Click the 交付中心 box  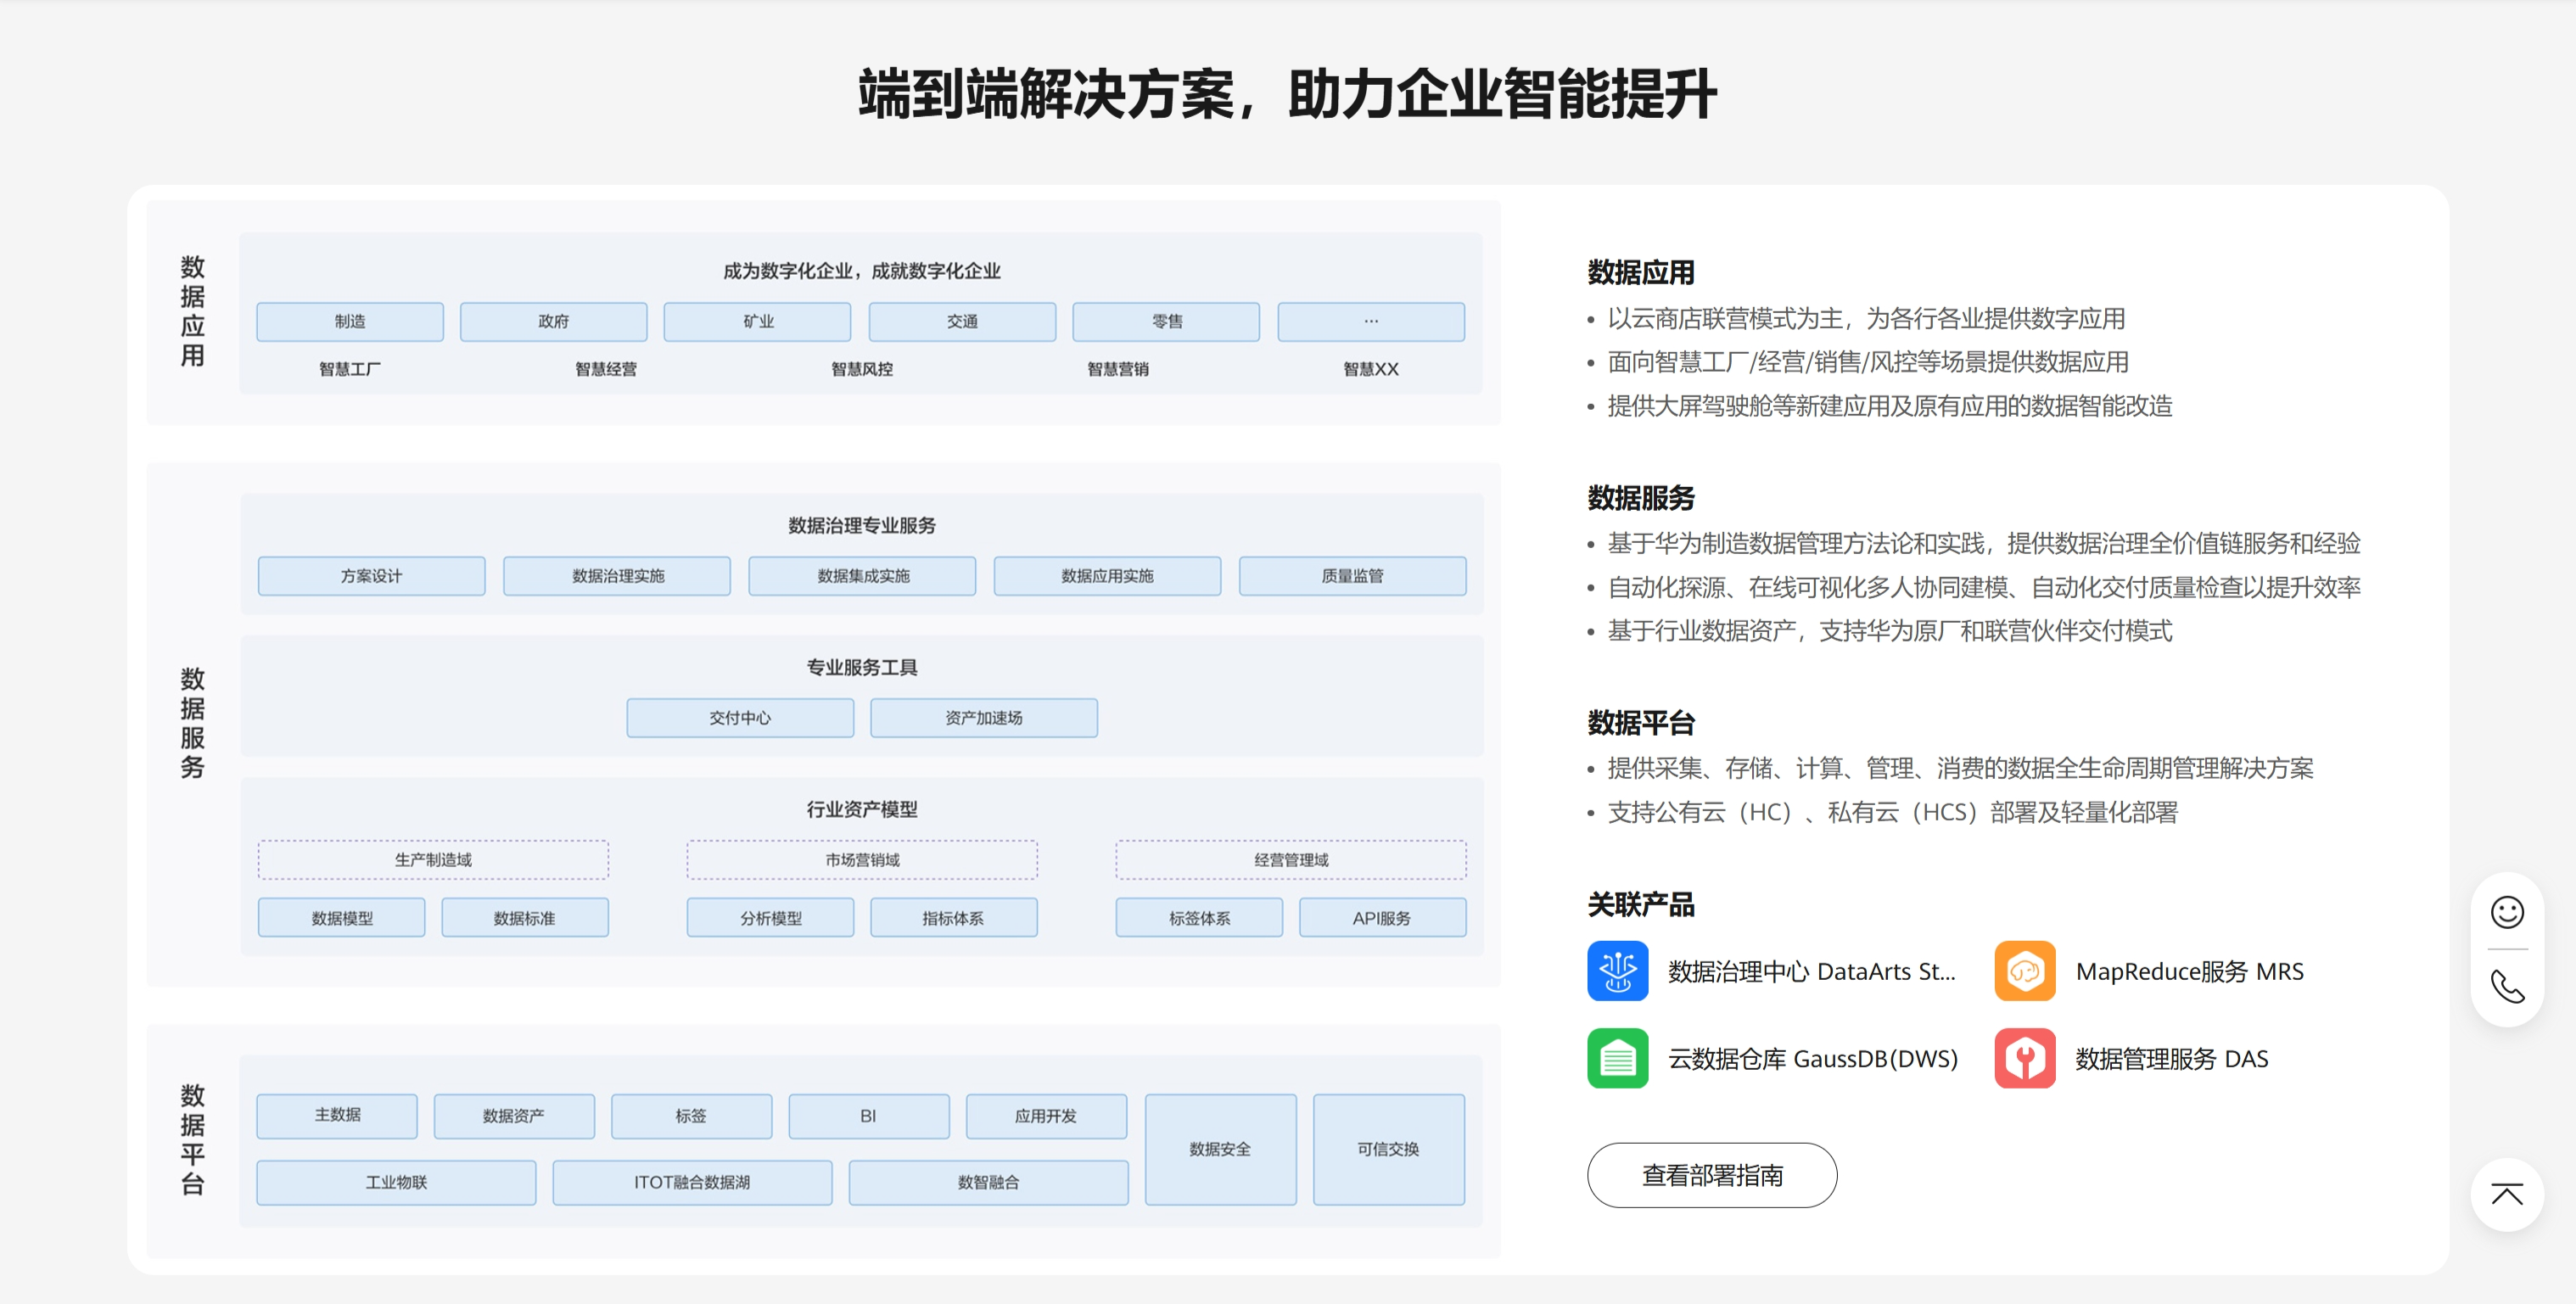click(740, 718)
